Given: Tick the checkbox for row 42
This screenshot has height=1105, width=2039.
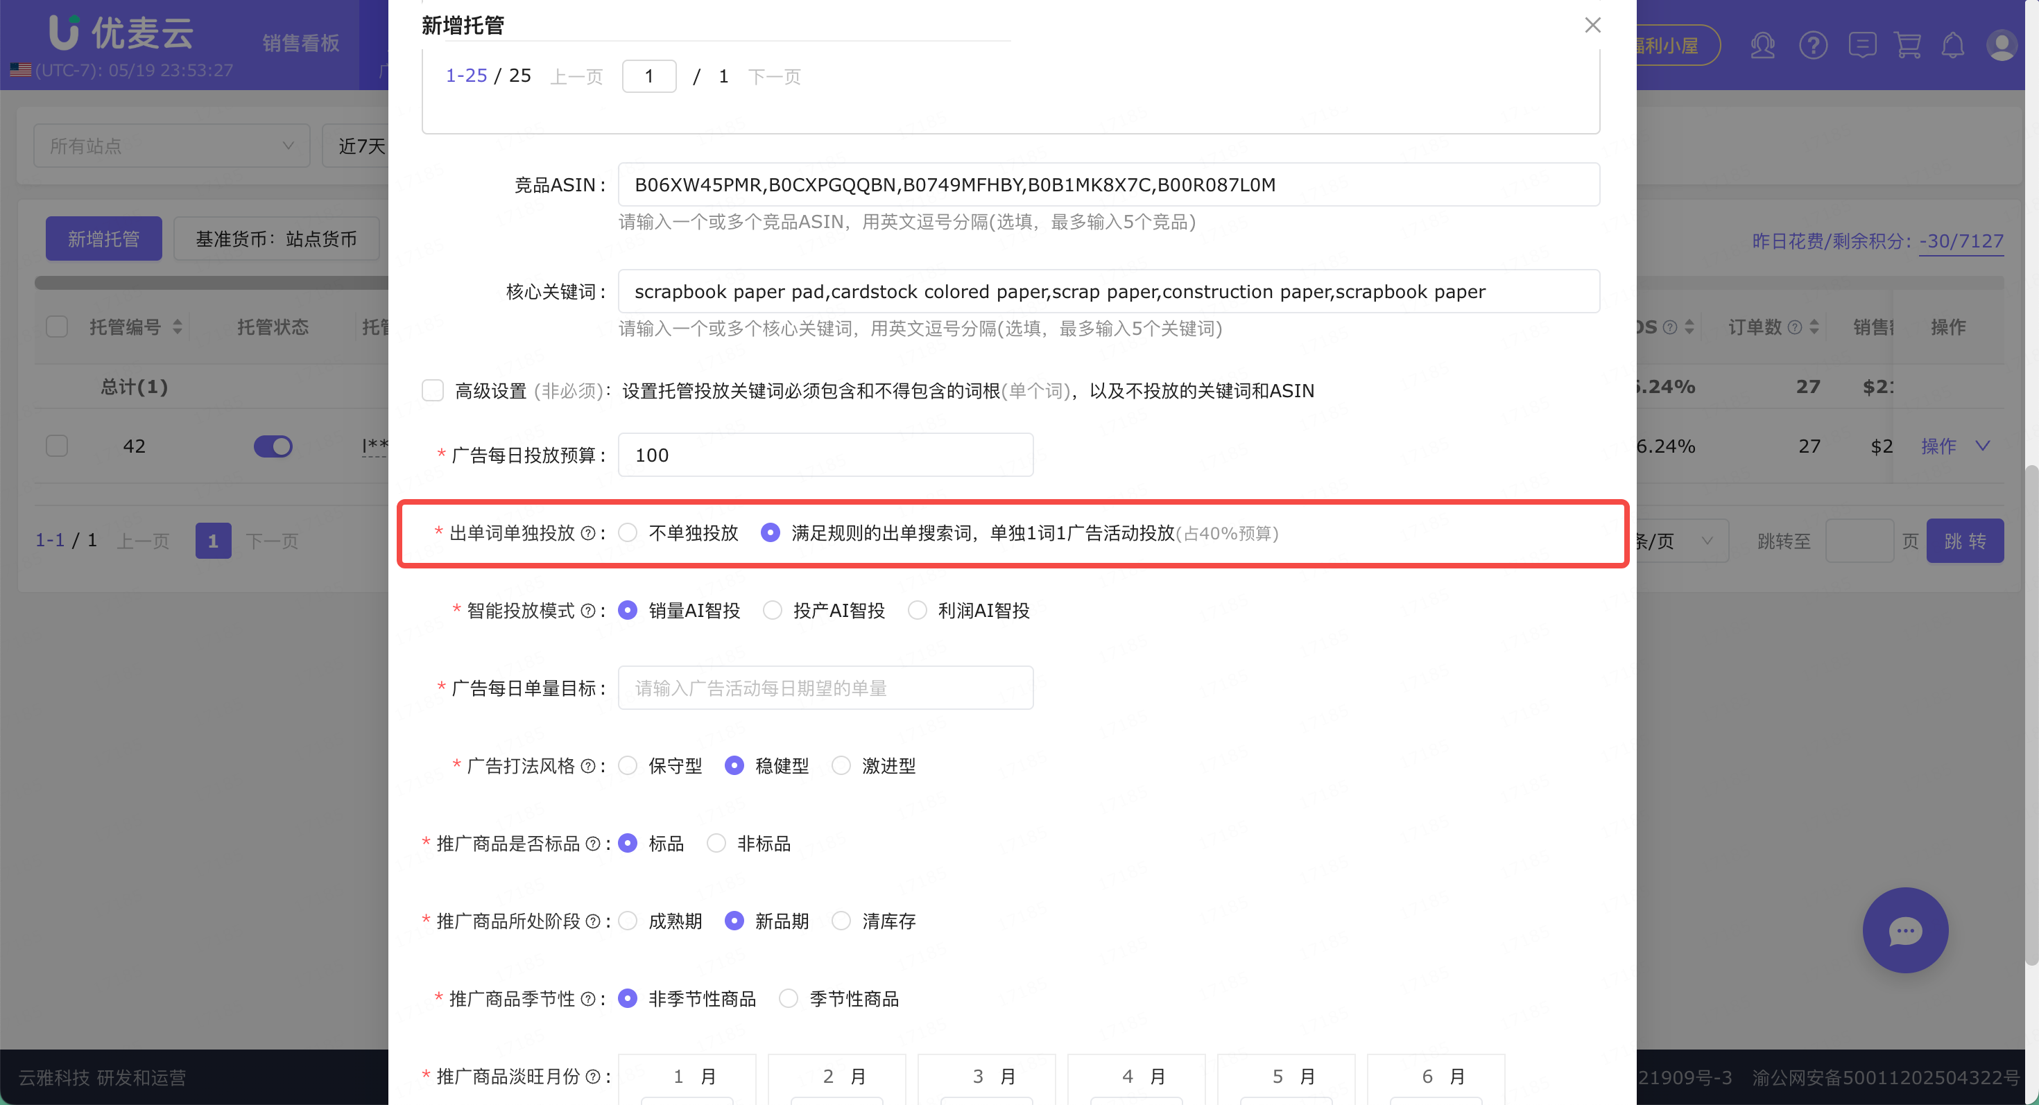Looking at the screenshot, I should pos(57,446).
